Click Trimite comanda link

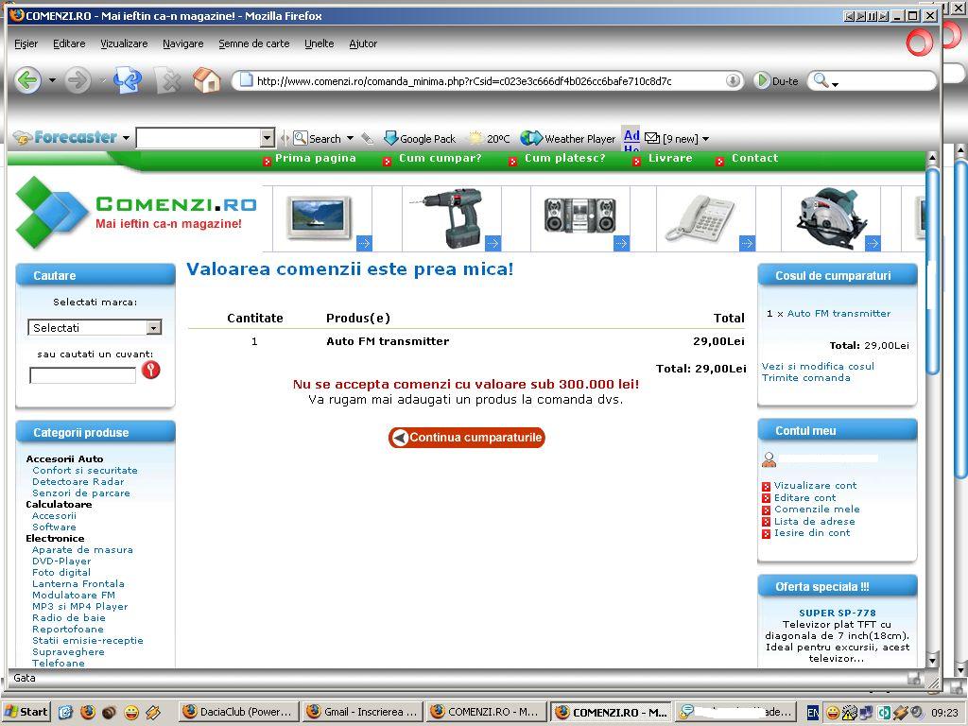click(805, 378)
